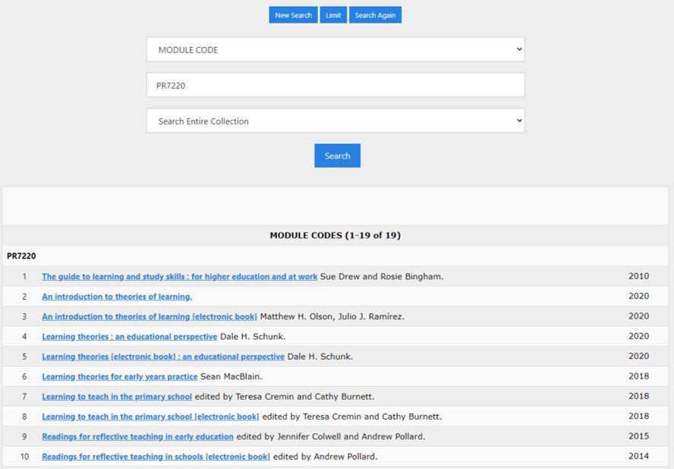
Task: Open the reflective teaching in schools electronic book
Action: 156,456
